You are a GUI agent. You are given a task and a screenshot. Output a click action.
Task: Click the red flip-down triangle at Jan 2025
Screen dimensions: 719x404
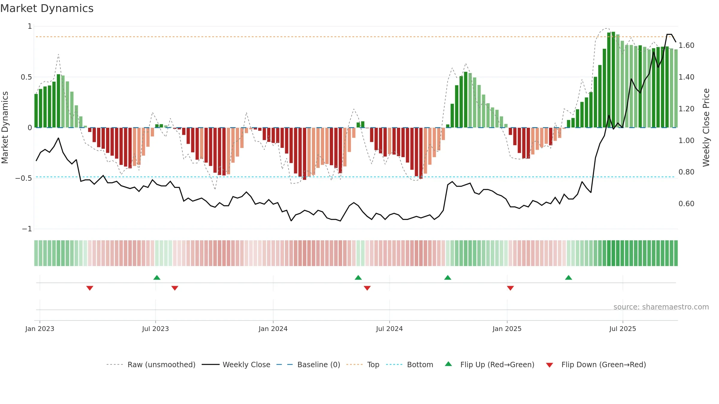click(x=510, y=288)
